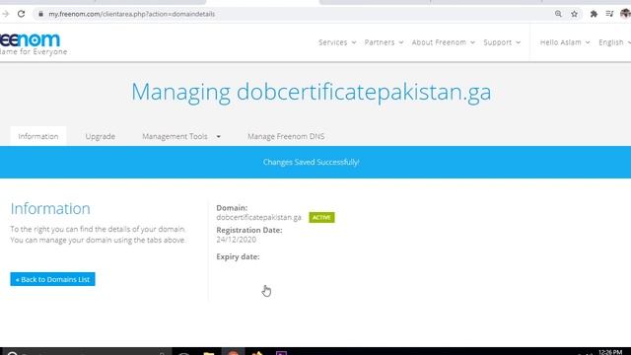Expand the Services menu
631x355 pixels.
coord(337,42)
